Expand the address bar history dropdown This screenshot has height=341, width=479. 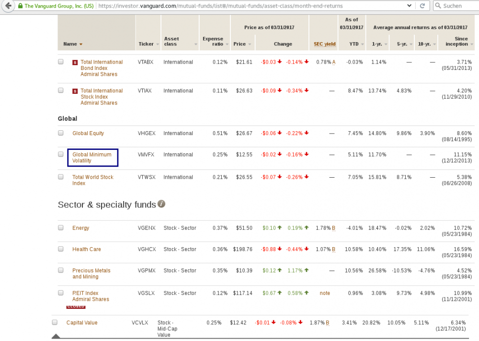[410, 6]
